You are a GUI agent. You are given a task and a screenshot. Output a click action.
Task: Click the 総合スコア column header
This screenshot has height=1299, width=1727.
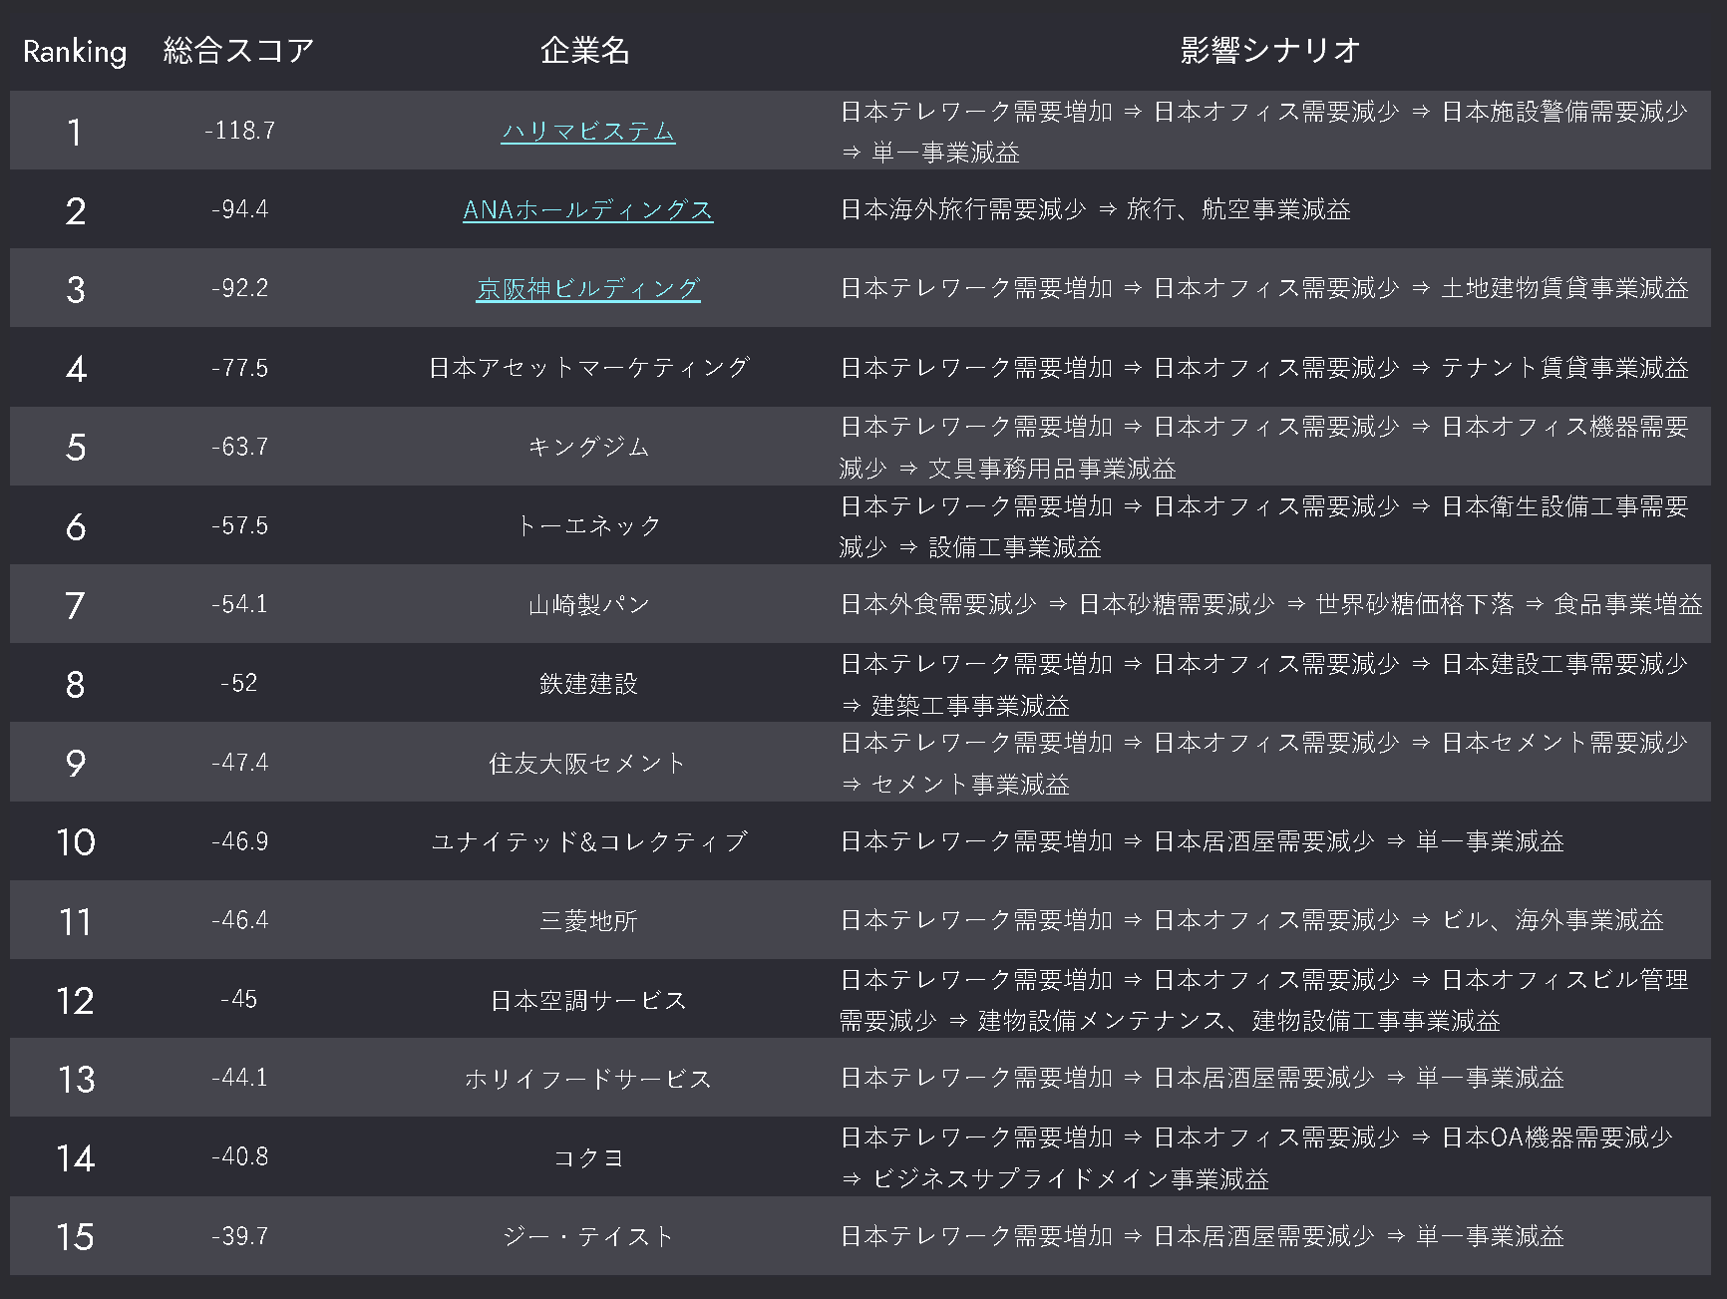point(239,50)
